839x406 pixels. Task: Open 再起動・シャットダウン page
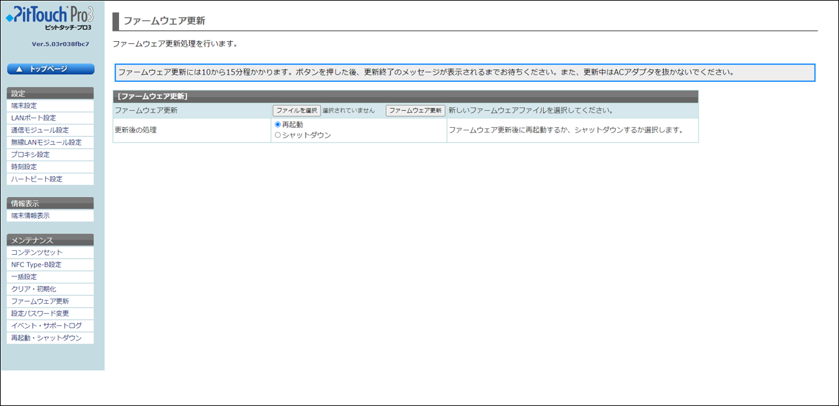pos(46,338)
